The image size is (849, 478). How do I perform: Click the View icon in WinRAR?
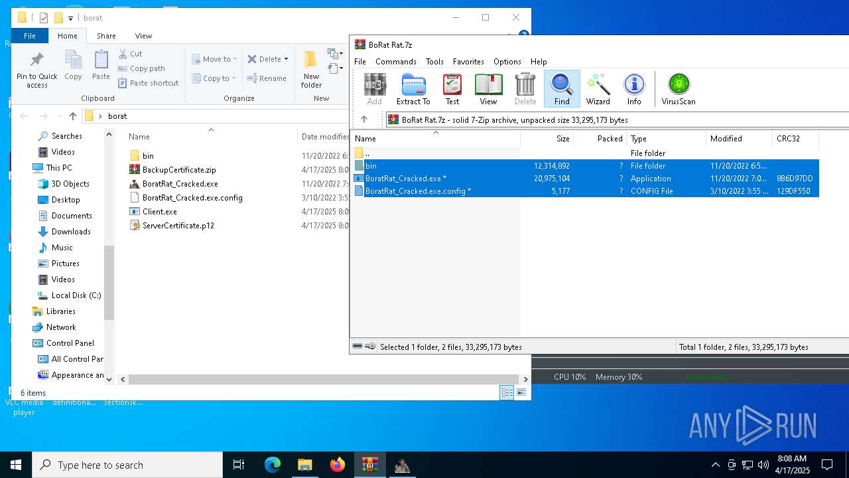tap(488, 89)
